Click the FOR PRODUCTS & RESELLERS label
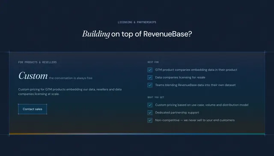This screenshot has height=156, width=274. [x=37, y=62]
